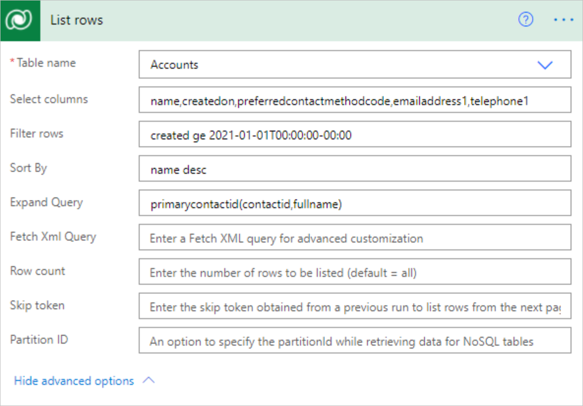
Task: Click the Sort By field with name desc
Action: click(355, 169)
